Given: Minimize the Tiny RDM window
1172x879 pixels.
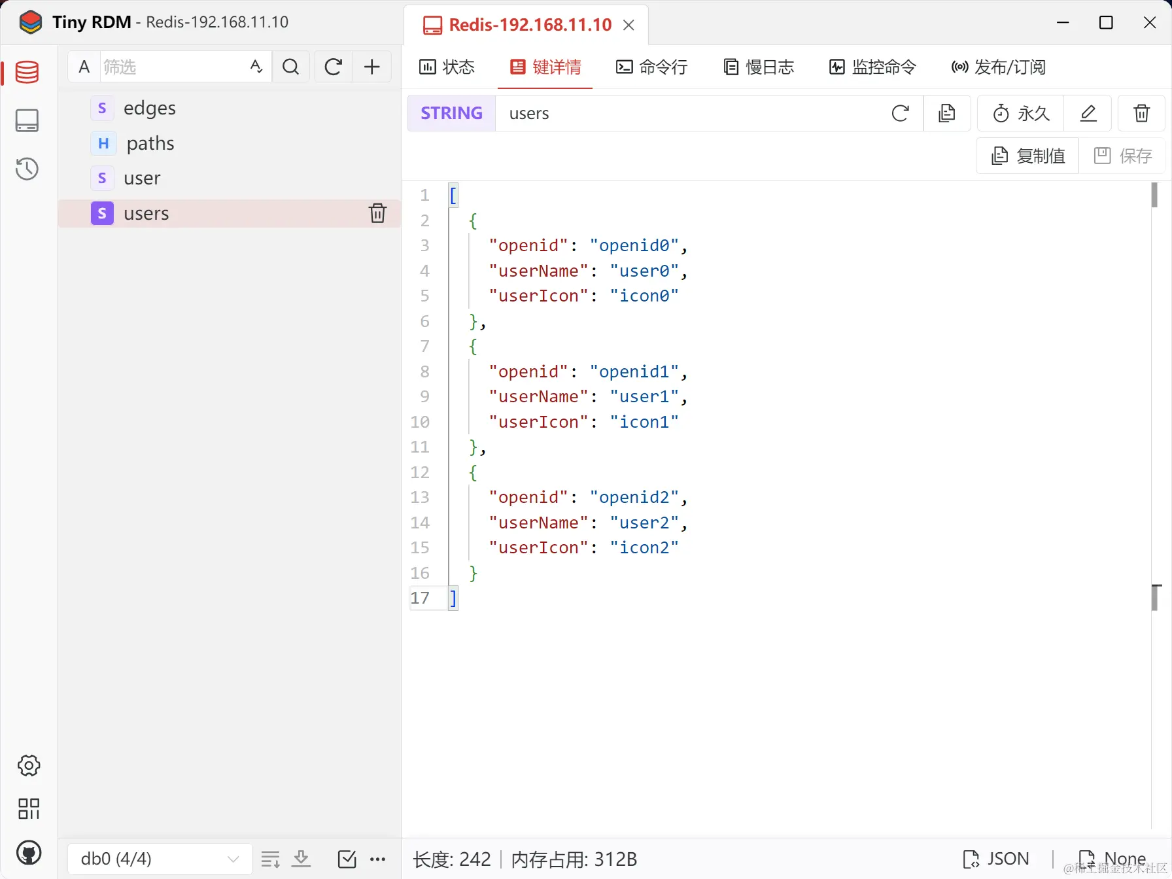Looking at the screenshot, I should (x=1063, y=22).
